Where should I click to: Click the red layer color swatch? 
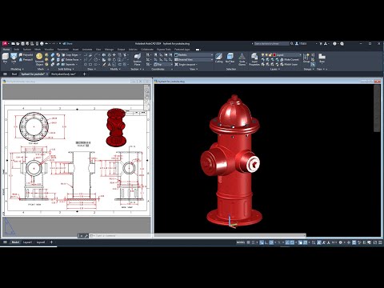click(x=274, y=55)
